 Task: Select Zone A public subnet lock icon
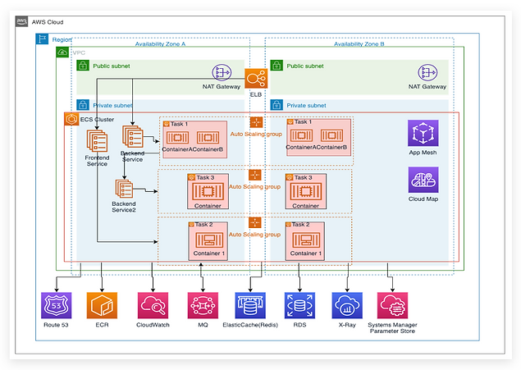pyautogui.click(x=83, y=66)
